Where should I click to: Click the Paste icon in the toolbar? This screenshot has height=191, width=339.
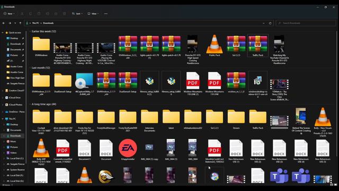[39, 14]
